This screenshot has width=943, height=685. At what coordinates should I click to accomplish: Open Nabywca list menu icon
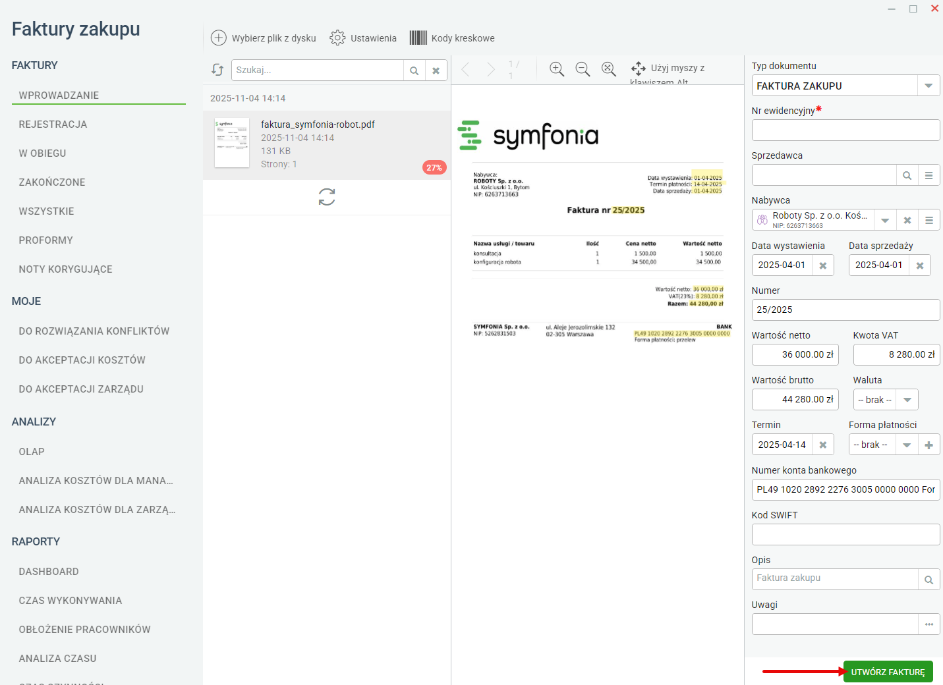point(929,220)
